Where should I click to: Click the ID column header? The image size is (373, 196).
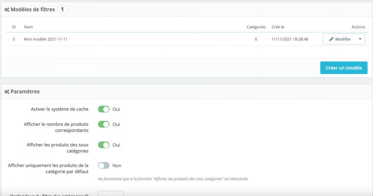pos(14,27)
